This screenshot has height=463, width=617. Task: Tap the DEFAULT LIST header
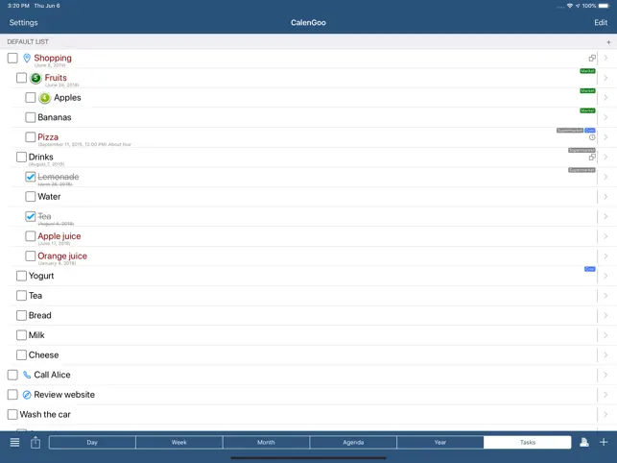click(28, 41)
